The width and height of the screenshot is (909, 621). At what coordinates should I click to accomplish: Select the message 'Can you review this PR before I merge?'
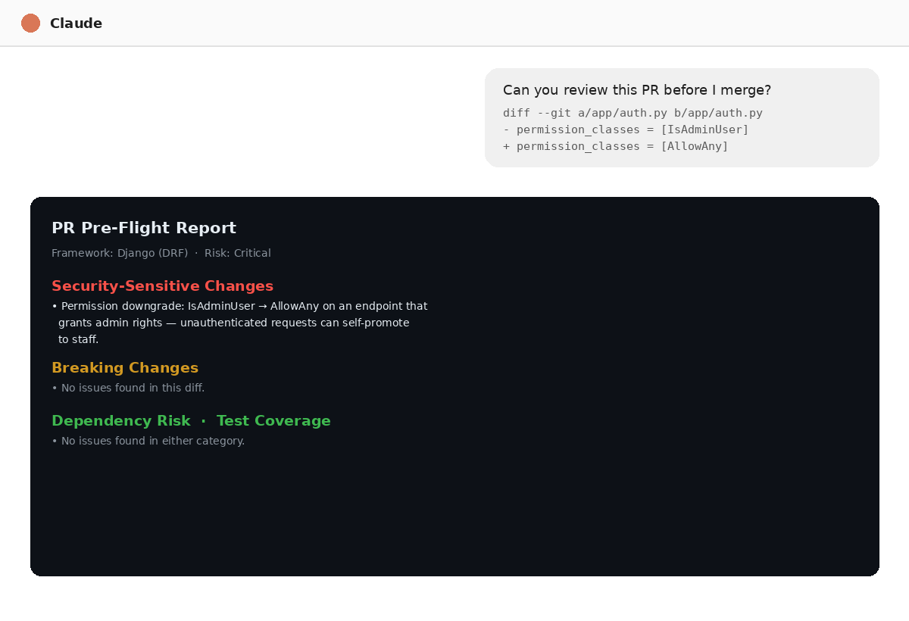tap(637, 90)
